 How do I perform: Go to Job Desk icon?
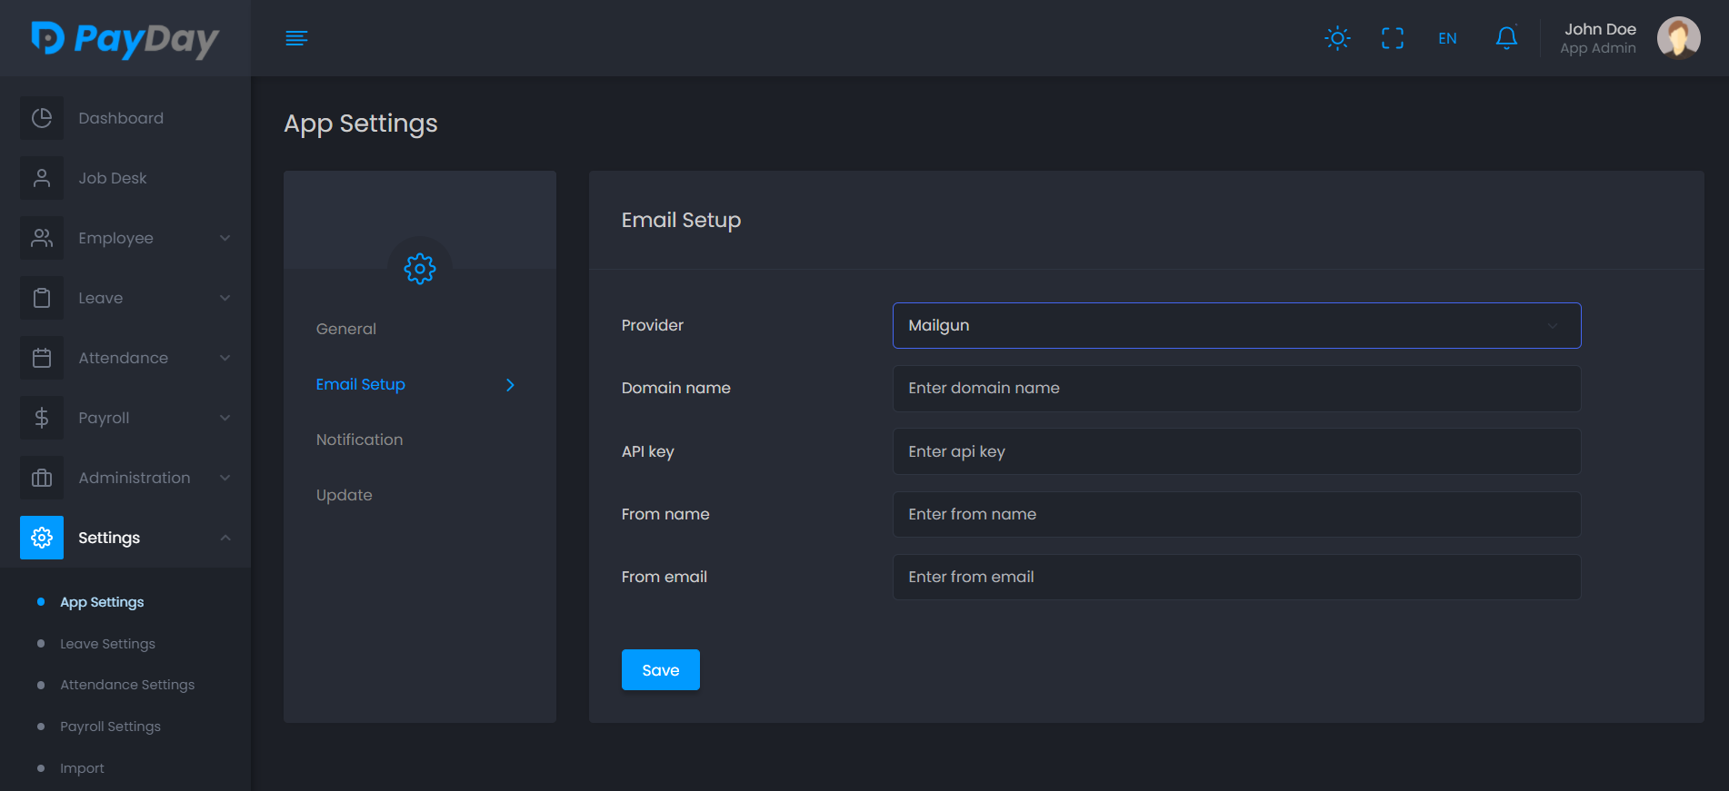pyautogui.click(x=42, y=178)
